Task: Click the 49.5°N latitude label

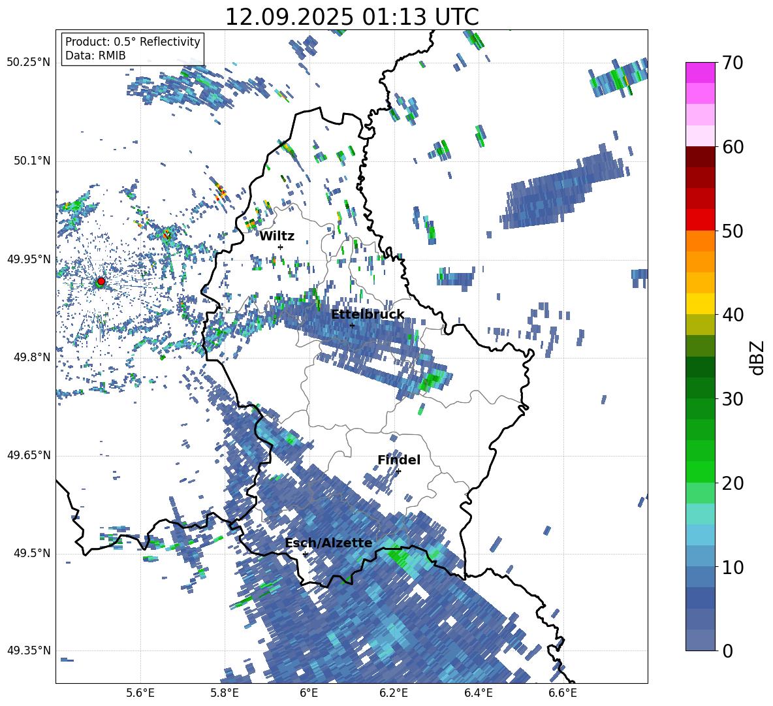Action: pyautogui.click(x=31, y=553)
